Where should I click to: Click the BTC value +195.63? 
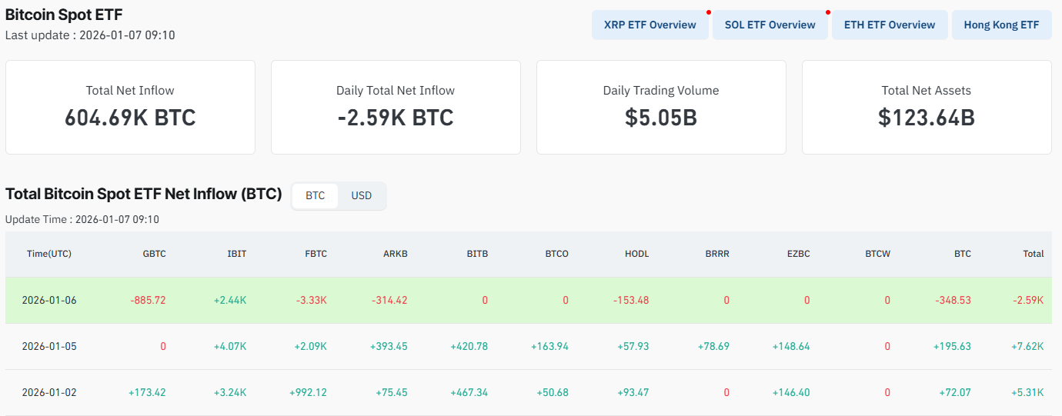(x=952, y=346)
